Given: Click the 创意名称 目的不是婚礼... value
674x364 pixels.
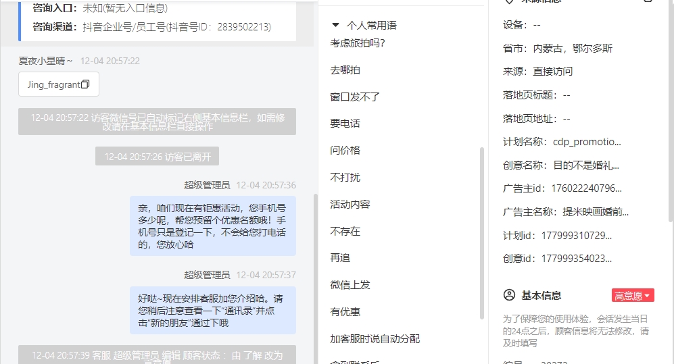Looking at the screenshot, I should [x=586, y=165].
